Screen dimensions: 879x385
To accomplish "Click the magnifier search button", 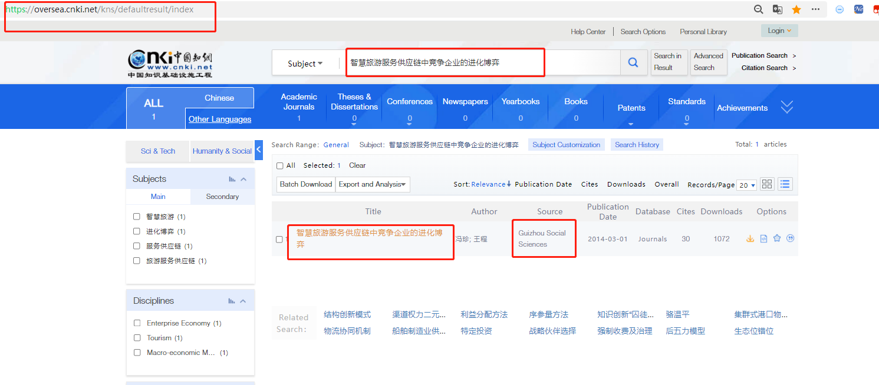I will click(633, 62).
